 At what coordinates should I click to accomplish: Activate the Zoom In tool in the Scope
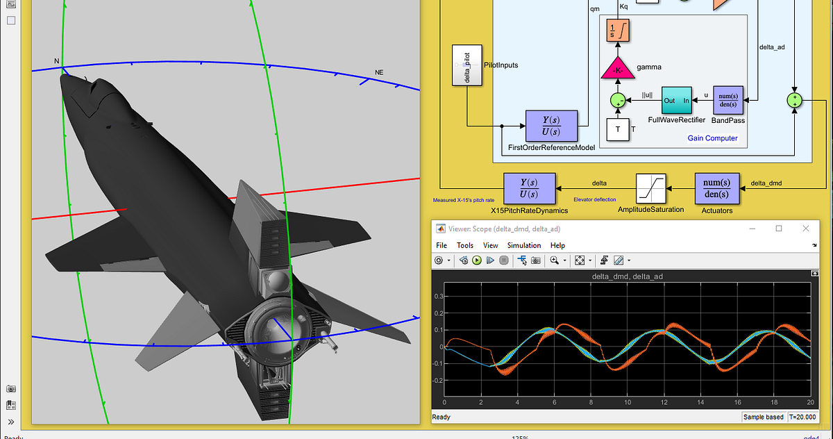pos(555,260)
